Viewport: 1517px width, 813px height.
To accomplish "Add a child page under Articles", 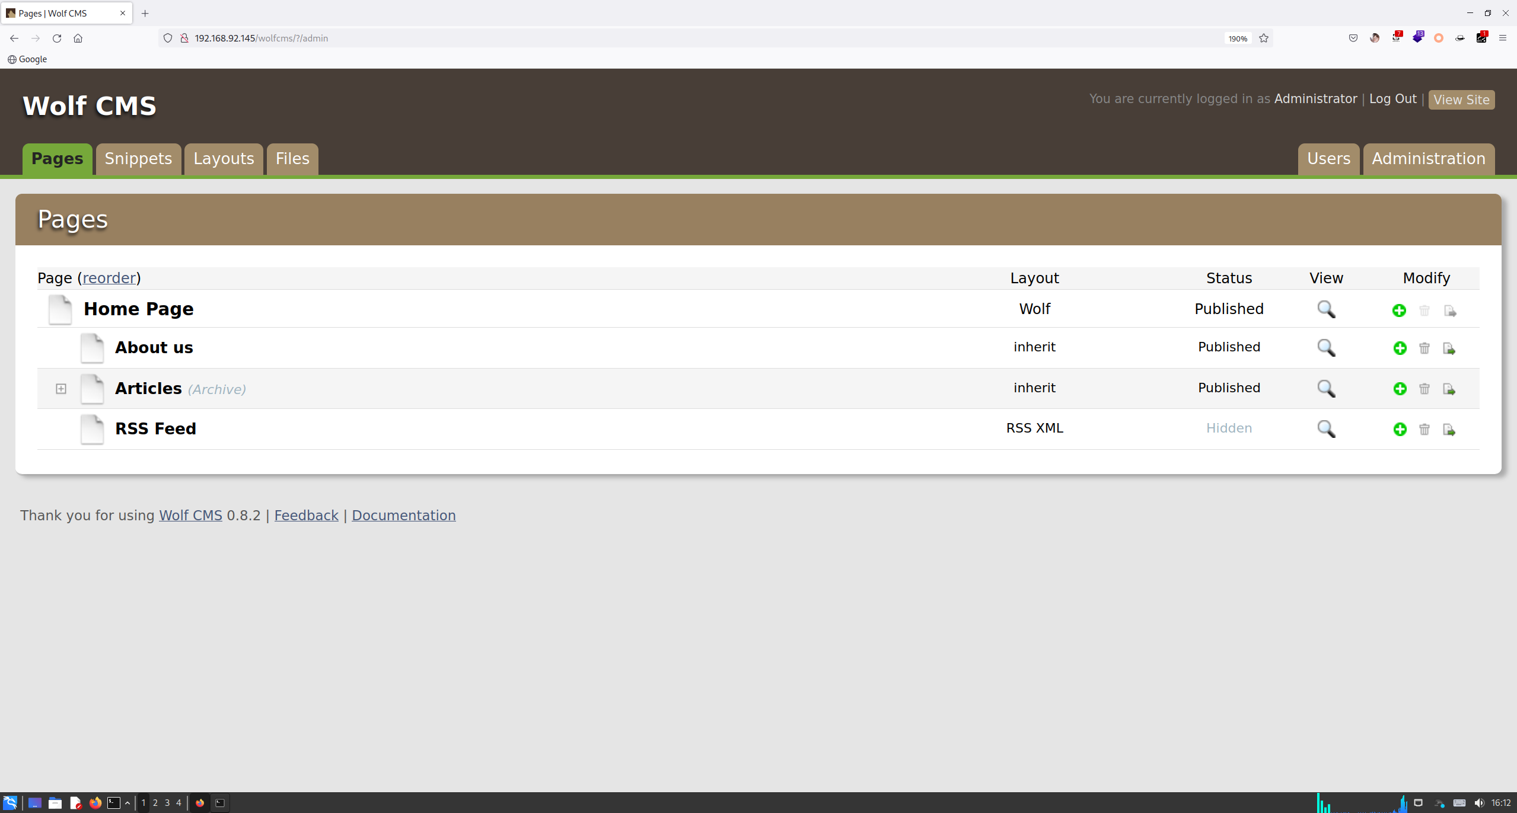I will 1400,389.
